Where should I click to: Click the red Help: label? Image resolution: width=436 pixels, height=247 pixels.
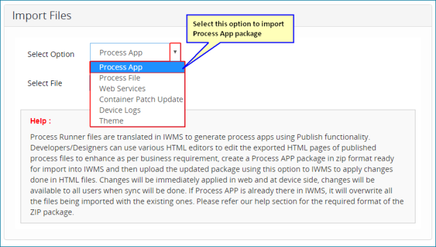click(x=41, y=121)
